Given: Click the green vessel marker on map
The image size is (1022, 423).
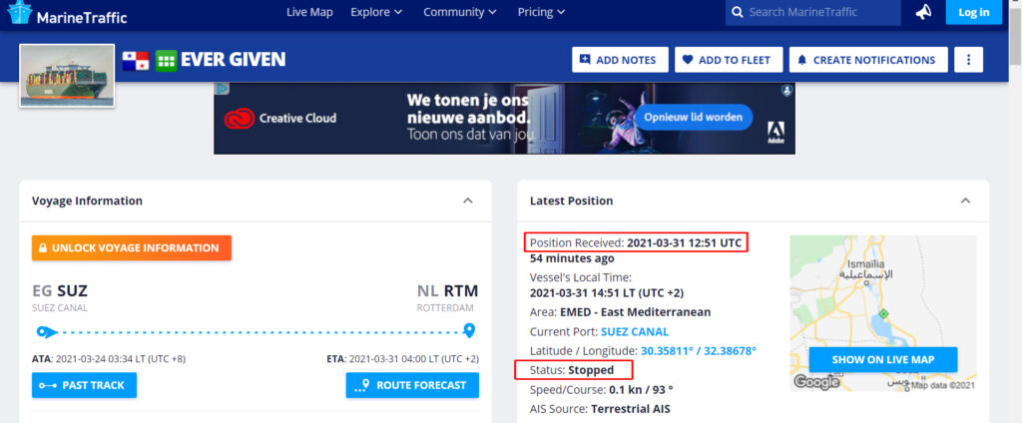Looking at the screenshot, I should (x=883, y=314).
